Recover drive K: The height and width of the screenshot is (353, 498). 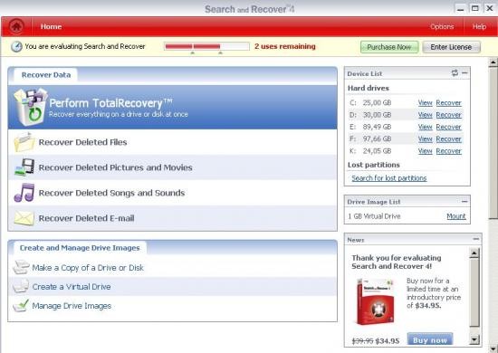tap(448, 151)
